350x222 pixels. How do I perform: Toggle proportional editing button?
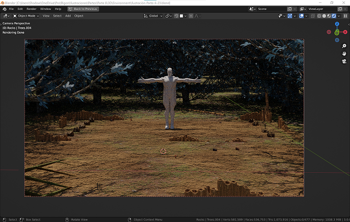pyautogui.click(x=191, y=16)
